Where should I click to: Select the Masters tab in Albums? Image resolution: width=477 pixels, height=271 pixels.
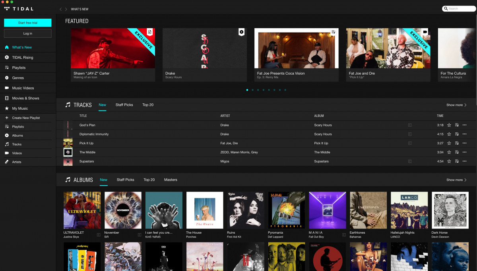pos(171,180)
